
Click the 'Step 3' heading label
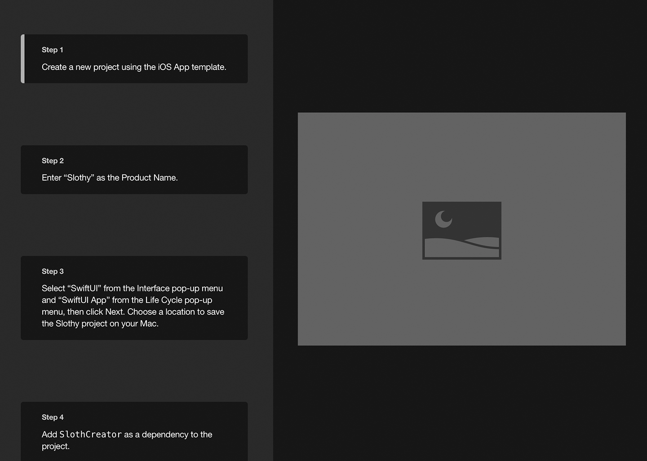point(53,271)
